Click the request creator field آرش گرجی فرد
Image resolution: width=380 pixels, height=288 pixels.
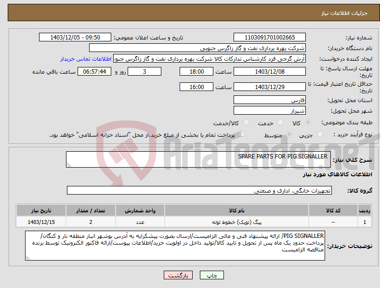[210, 59]
